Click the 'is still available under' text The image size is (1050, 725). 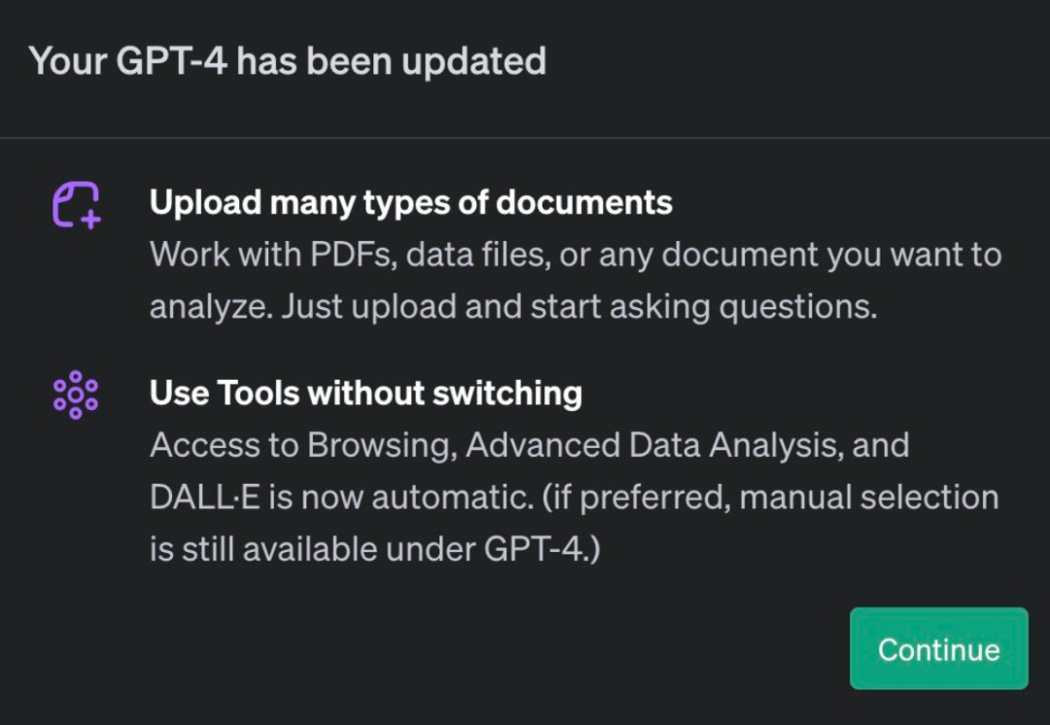(x=313, y=550)
